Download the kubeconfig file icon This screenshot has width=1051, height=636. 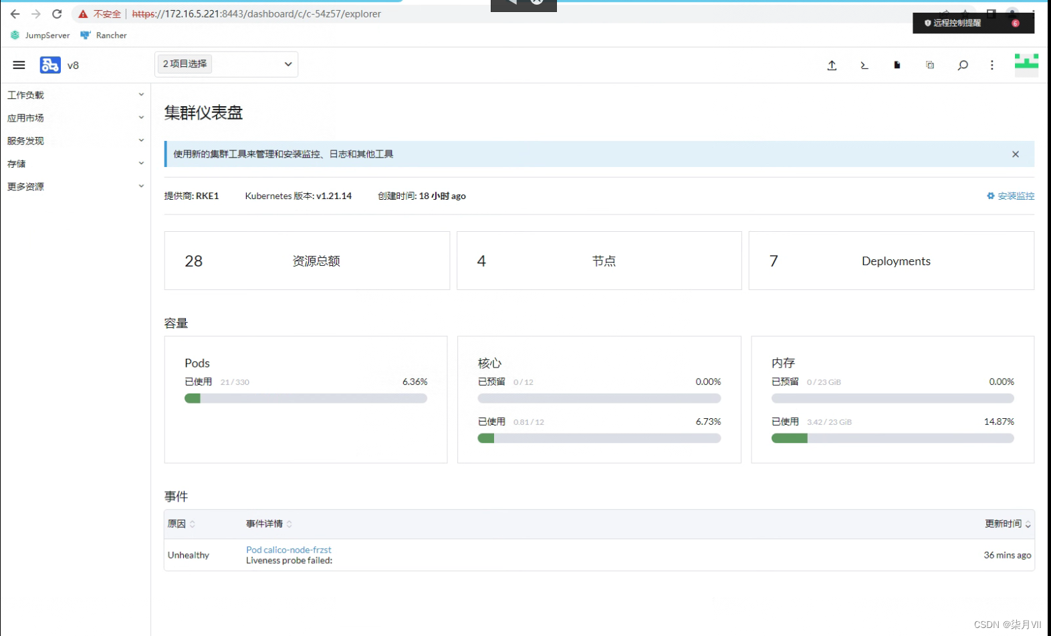tap(897, 65)
